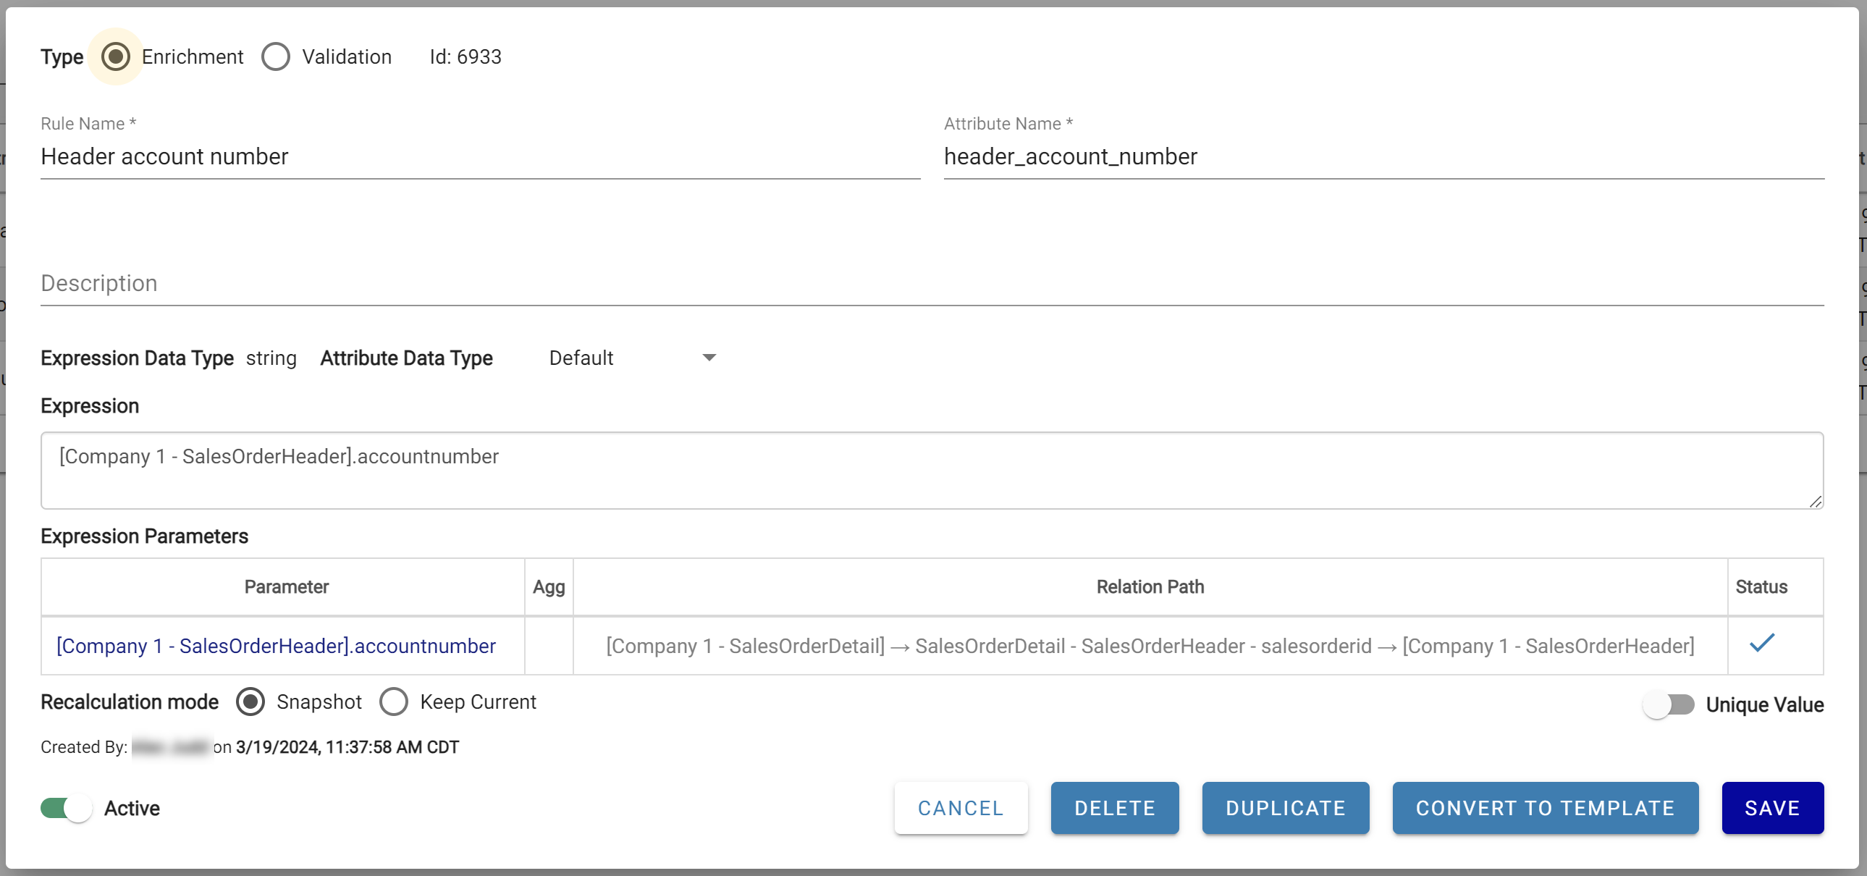Save the rule with Save button
The image size is (1867, 876).
[1772, 808]
